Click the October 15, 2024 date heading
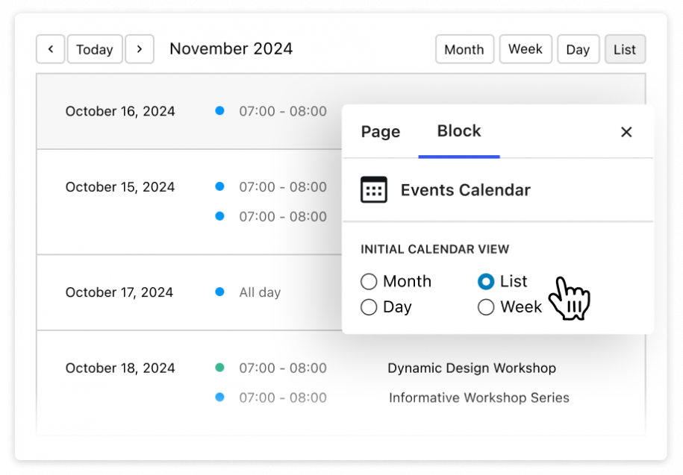The image size is (683, 475). click(x=120, y=186)
